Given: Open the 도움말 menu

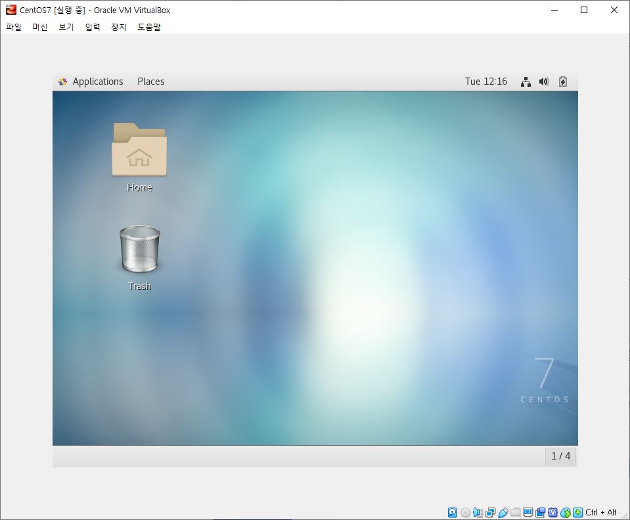Looking at the screenshot, I should [149, 27].
